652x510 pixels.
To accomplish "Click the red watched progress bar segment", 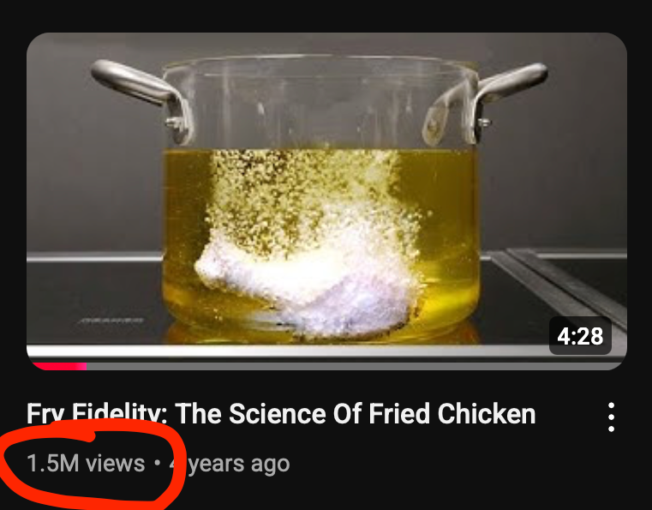I will pyautogui.click(x=59, y=367).
